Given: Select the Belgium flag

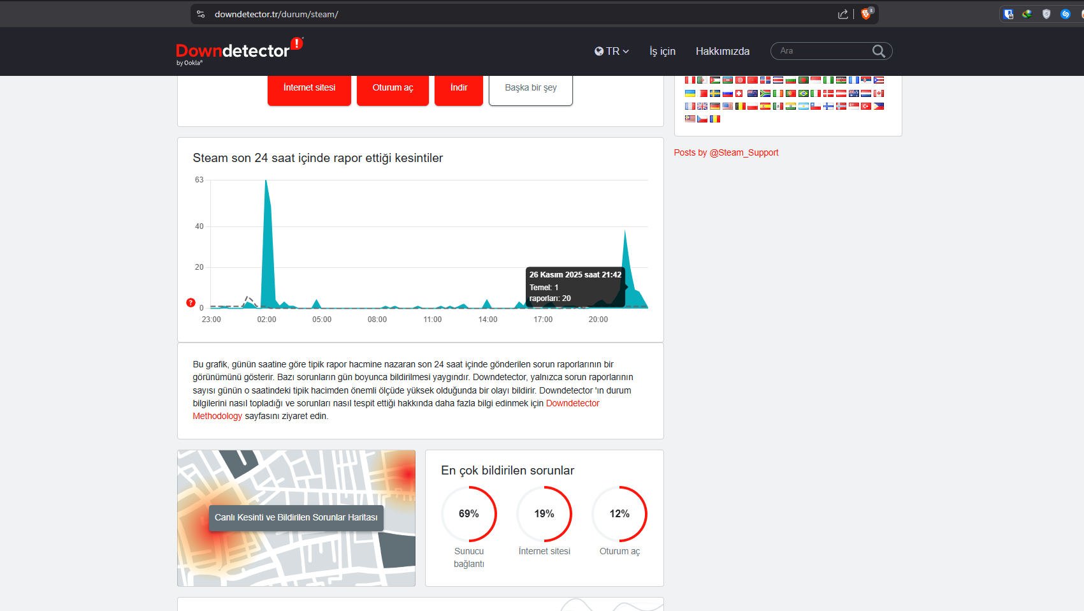Looking at the screenshot, I should click(x=741, y=106).
